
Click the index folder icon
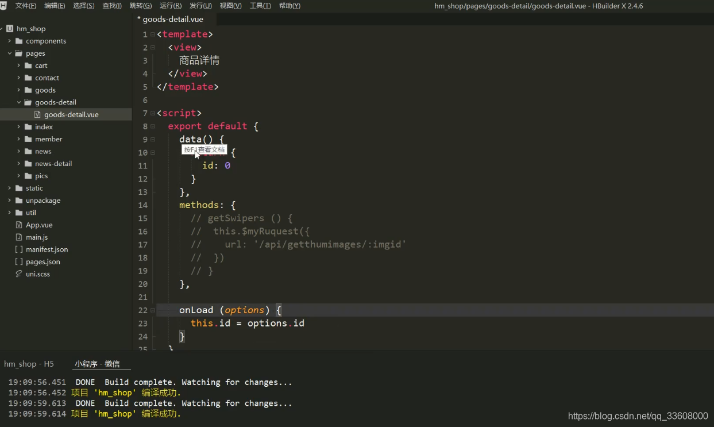coord(28,127)
